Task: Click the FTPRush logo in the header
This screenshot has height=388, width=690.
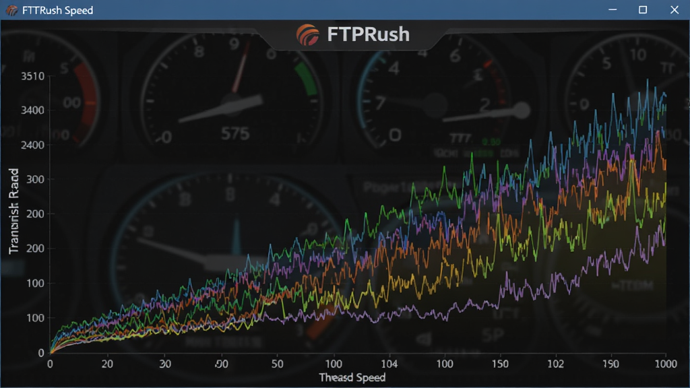Action: [x=307, y=35]
